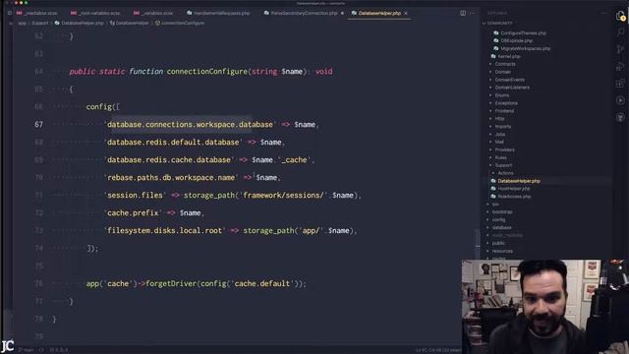Viewport: 629px width, 354px height.
Task: Close the DatabaseHelper.php tab
Action: click(406, 13)
